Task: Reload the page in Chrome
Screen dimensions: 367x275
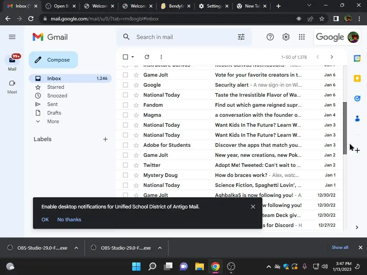Action: 31,19
